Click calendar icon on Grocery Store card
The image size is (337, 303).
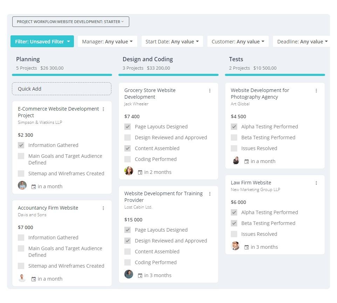point(140,172)
